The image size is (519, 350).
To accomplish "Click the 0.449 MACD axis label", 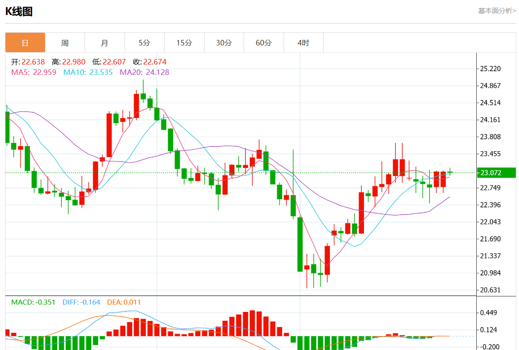I will [489, 313].
